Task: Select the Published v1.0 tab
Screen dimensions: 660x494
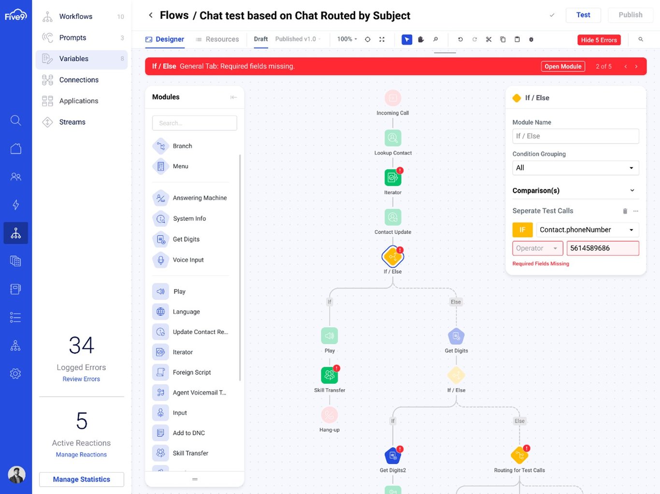Action: 295,39
